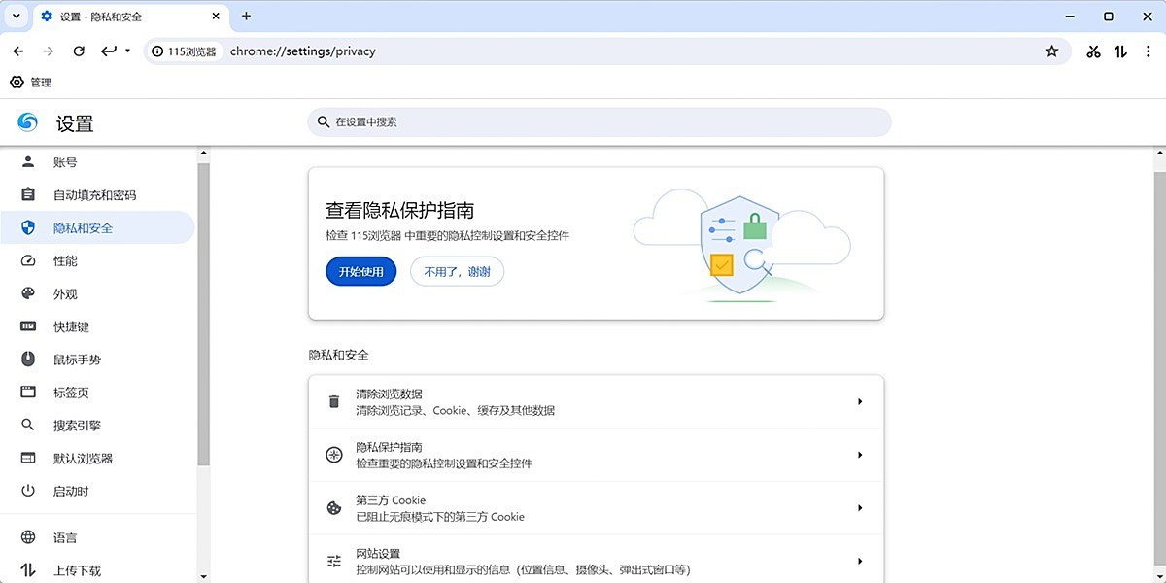Image resolution: width=1166 pixels, height=583 pixels.
Task: Click the 开始使用 button
Action: pyautogui.click(x=360, y=271)
